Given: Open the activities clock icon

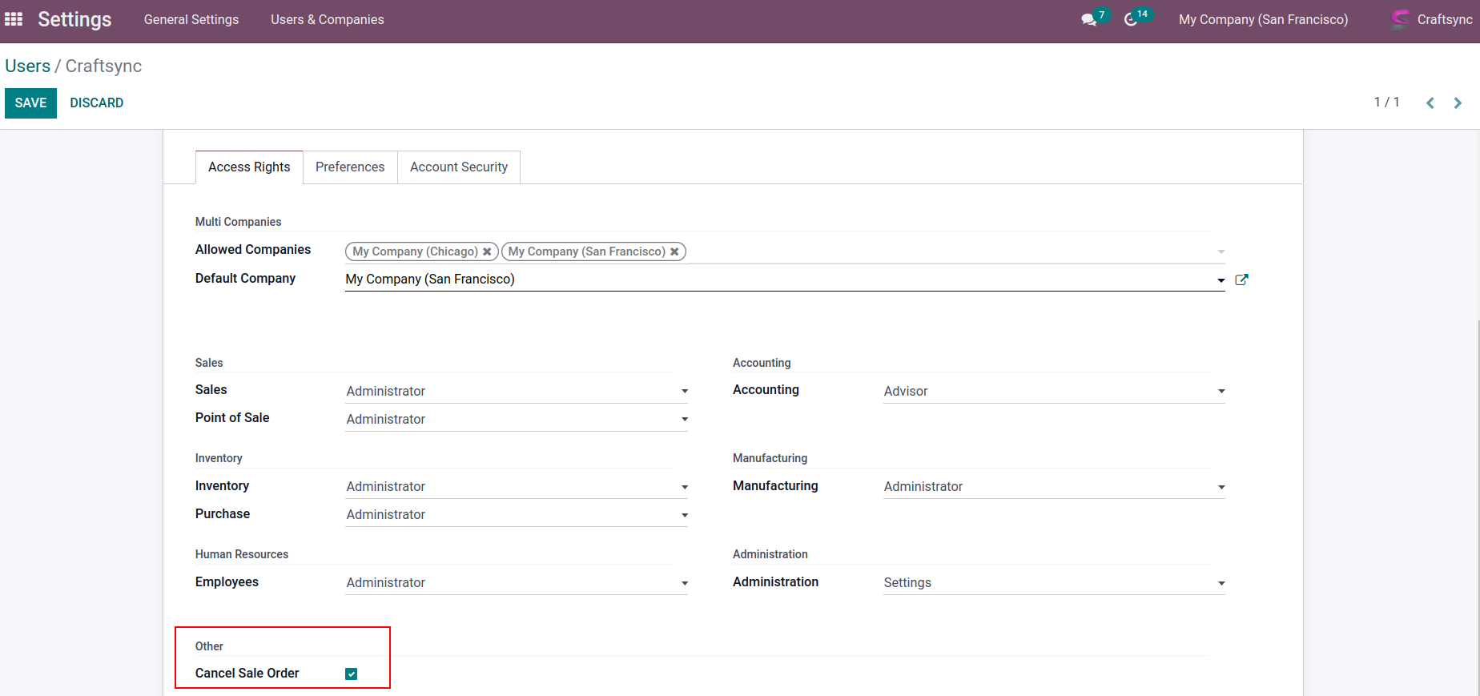Looking at the screenshot, I should coord(1131,20).
